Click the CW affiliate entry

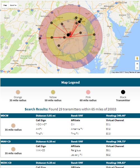(73, 124)
